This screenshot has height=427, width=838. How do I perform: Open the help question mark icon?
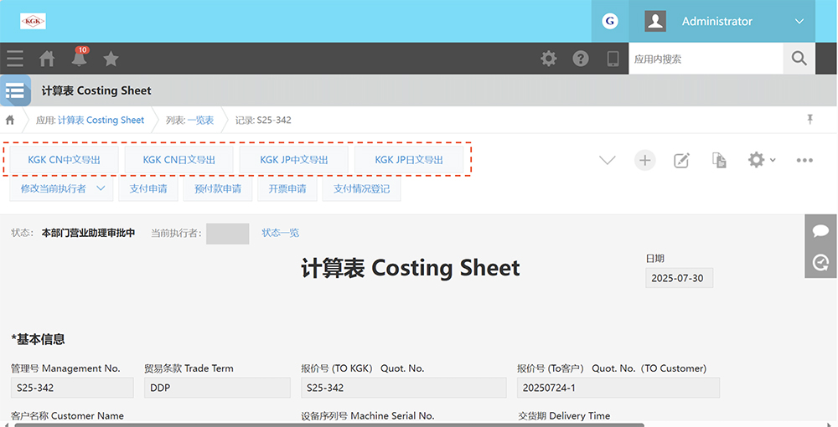pyautogui.click(x=581, y=59)
